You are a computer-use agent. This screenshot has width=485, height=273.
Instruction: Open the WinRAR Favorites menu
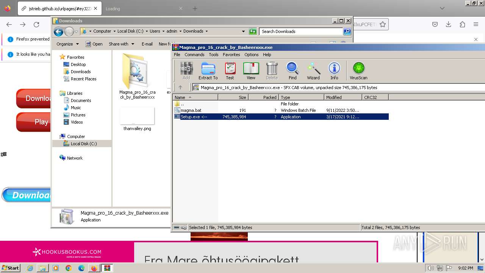pyautogui.click(x=231, y=55)
